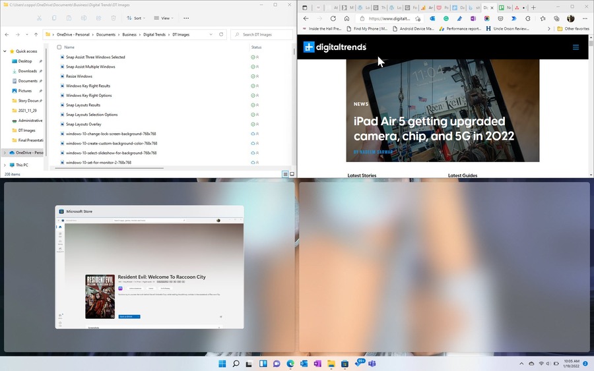The height and width of the screenshot is (371, 594).
Task: Open Other favorites folder
Action: (x=573, y=29)
